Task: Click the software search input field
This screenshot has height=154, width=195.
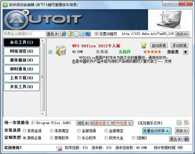Action: click(x=24, y=34)
